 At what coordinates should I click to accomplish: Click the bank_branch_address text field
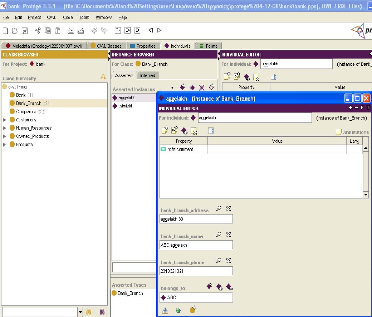click(196, 219)
